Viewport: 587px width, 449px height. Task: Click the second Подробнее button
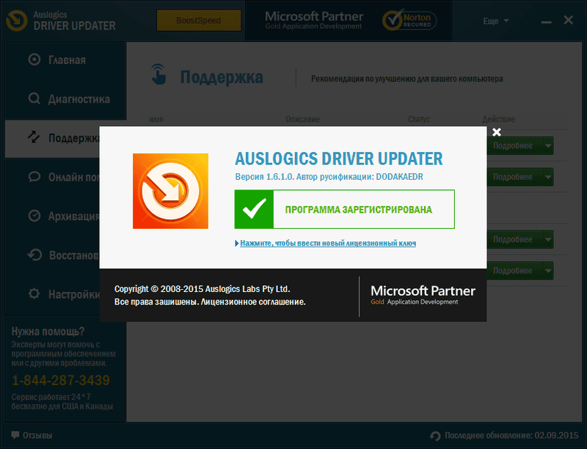click(x=512, y=177)
